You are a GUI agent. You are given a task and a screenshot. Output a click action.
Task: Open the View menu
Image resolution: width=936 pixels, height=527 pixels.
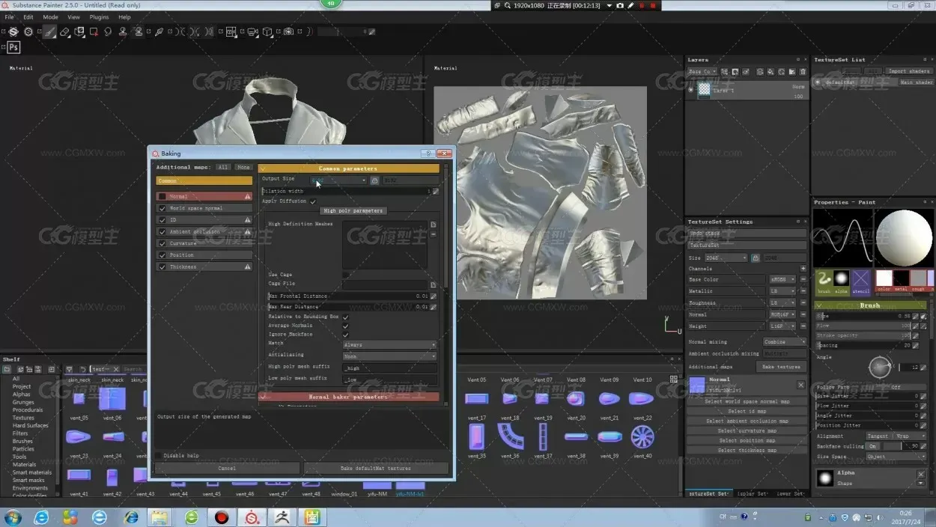[73, 16]
